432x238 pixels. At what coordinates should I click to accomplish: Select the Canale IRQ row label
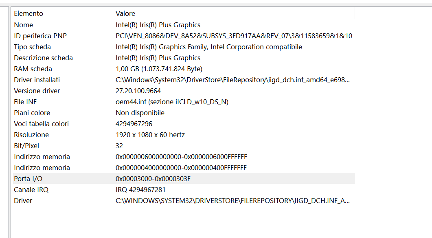31,190
